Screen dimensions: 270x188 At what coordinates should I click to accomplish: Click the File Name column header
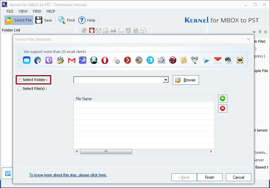coord(144,99)
